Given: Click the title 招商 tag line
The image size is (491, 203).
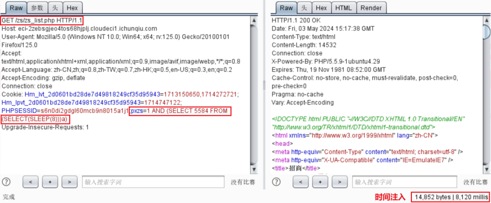Looking at the screenshot, I should pos(296,168).
